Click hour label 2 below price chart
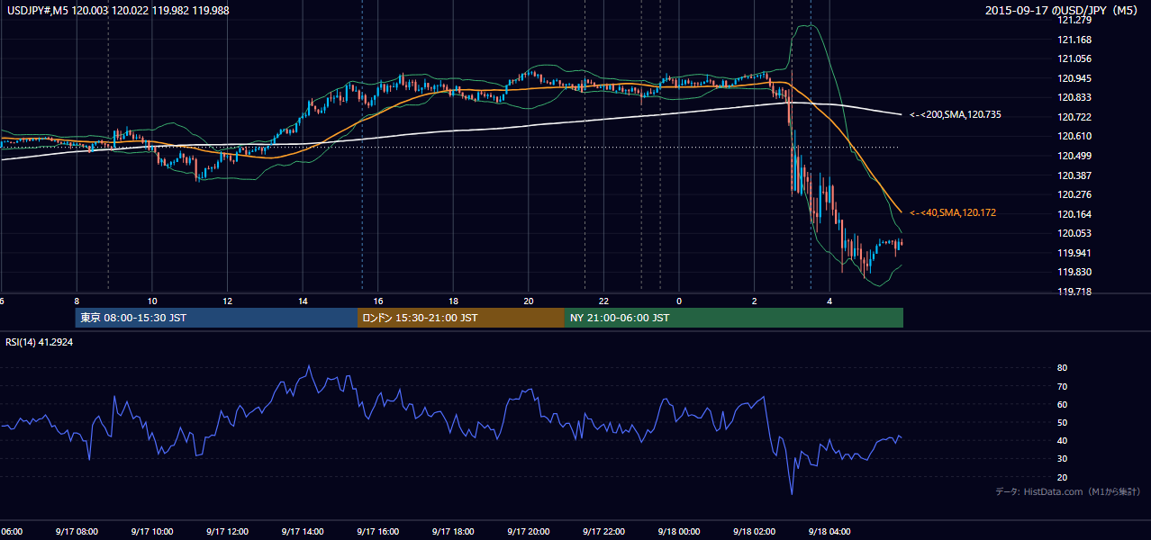 coord(754,301)
